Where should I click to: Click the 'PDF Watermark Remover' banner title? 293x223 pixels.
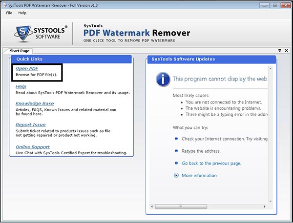(137, 33)
